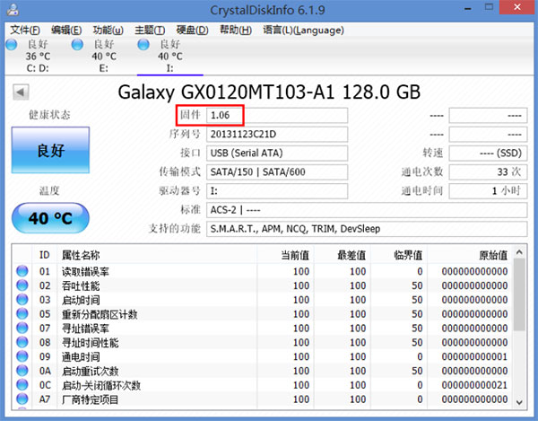Select the 02 吞吐性能 row
This screenshot has height=421, width=538.
click(262, 285)
